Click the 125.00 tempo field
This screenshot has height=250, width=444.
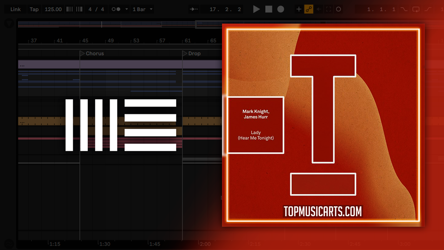pos(53,9)
